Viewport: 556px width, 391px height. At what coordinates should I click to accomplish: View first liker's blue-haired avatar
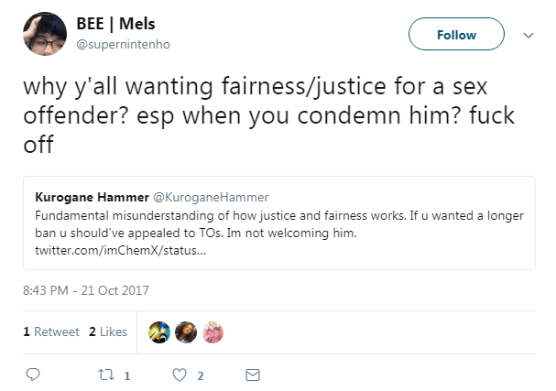click(x=159, y=332)
